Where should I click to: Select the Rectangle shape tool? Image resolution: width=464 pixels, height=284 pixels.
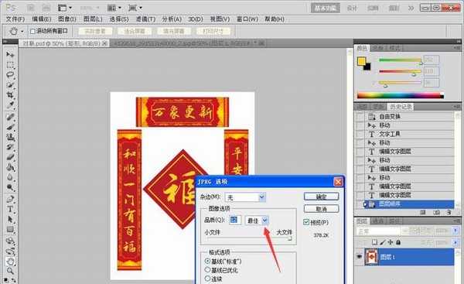pos(10,230)
